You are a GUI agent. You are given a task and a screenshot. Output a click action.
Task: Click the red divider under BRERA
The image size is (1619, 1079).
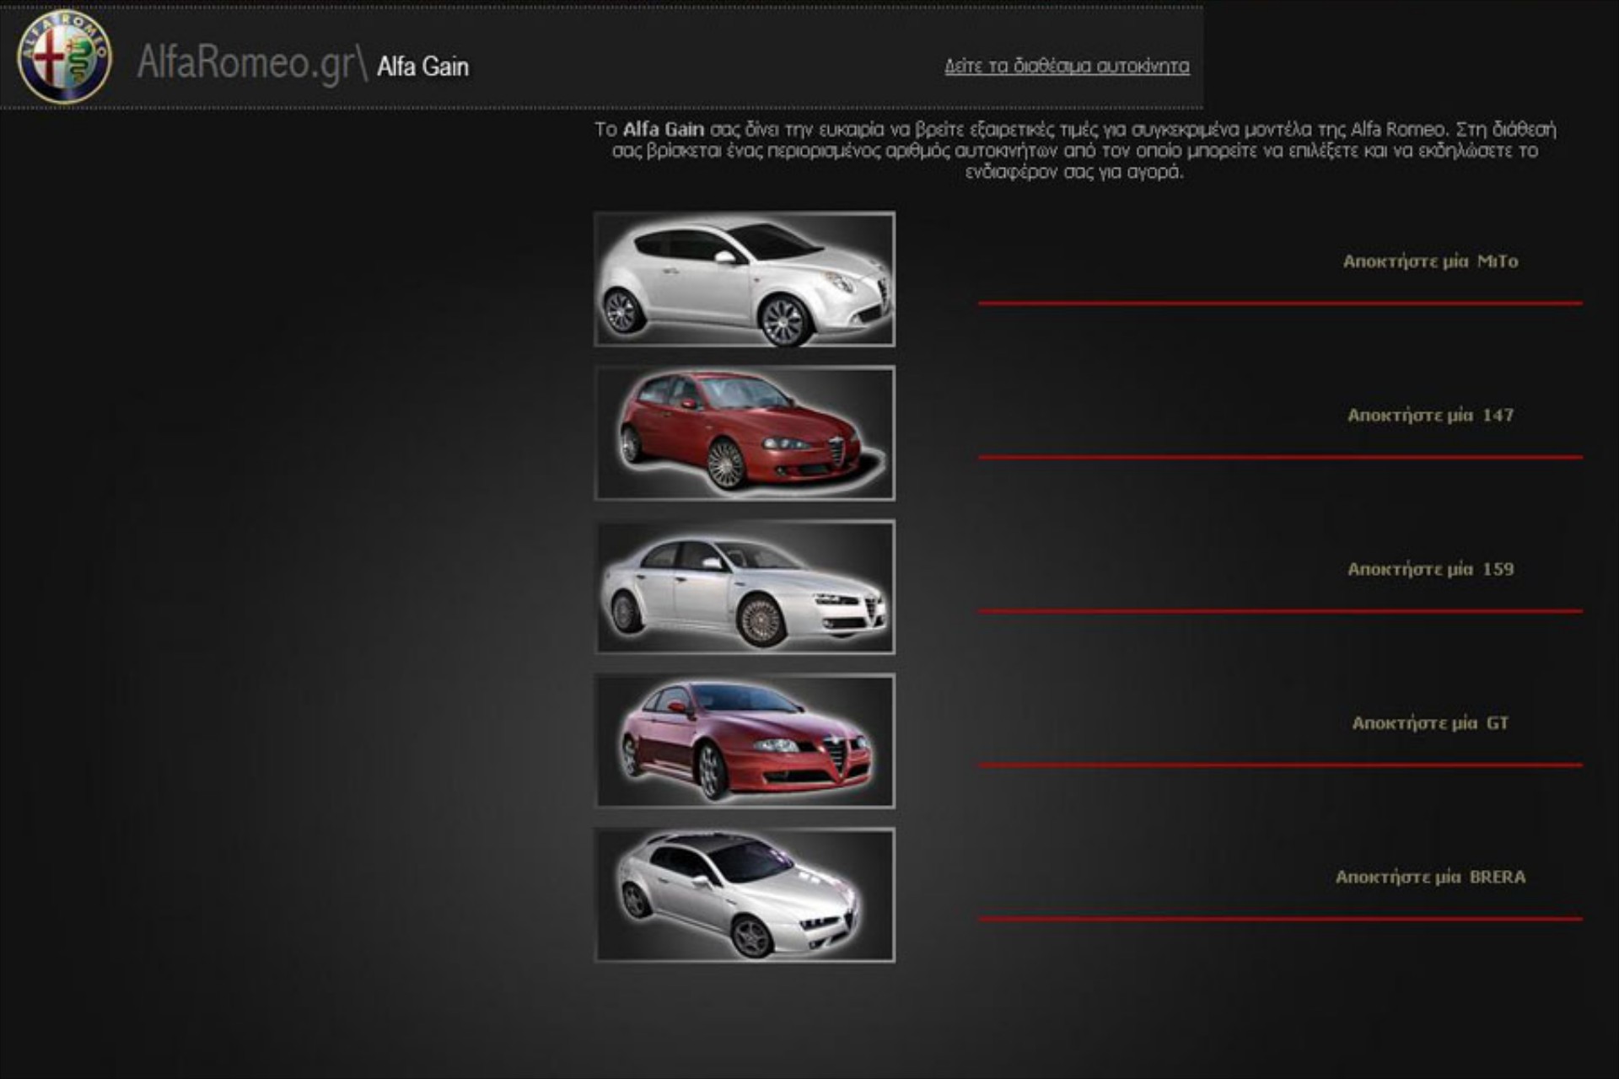pyautogui.click(x=1279, y=918)
